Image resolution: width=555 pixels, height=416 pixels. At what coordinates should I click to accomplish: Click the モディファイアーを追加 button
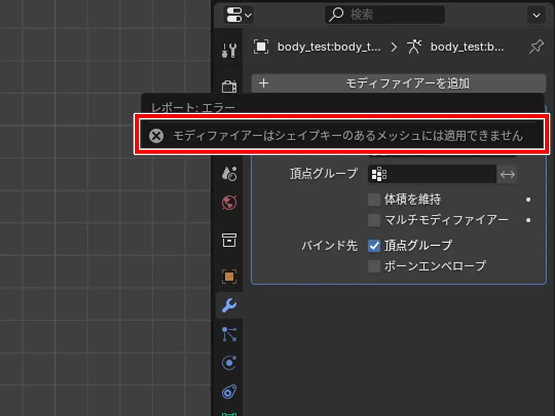[x=398, y=84]
